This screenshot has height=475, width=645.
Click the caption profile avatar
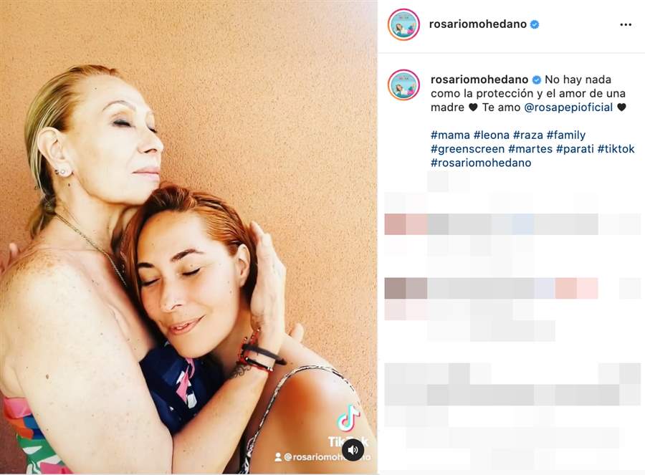click(403, 85)
